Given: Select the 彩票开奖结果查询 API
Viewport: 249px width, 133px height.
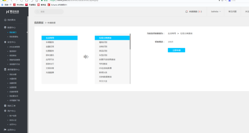Looking at the screenshot, I should pos(112,60).
